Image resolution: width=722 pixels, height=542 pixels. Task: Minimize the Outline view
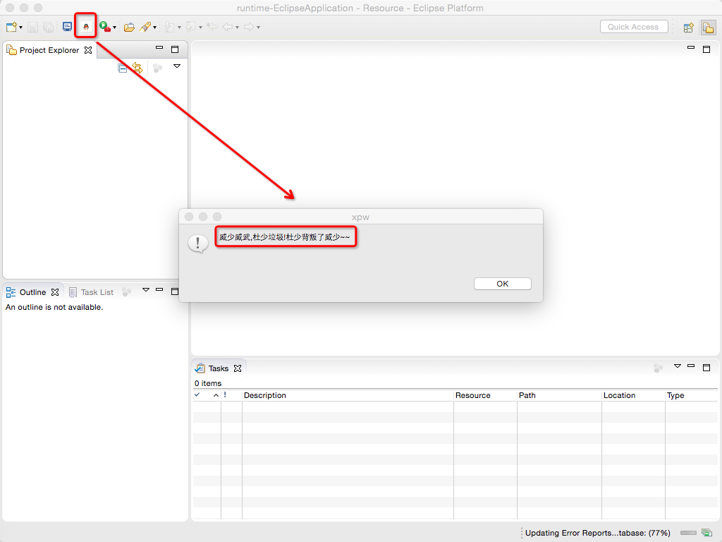click(159, 289)
